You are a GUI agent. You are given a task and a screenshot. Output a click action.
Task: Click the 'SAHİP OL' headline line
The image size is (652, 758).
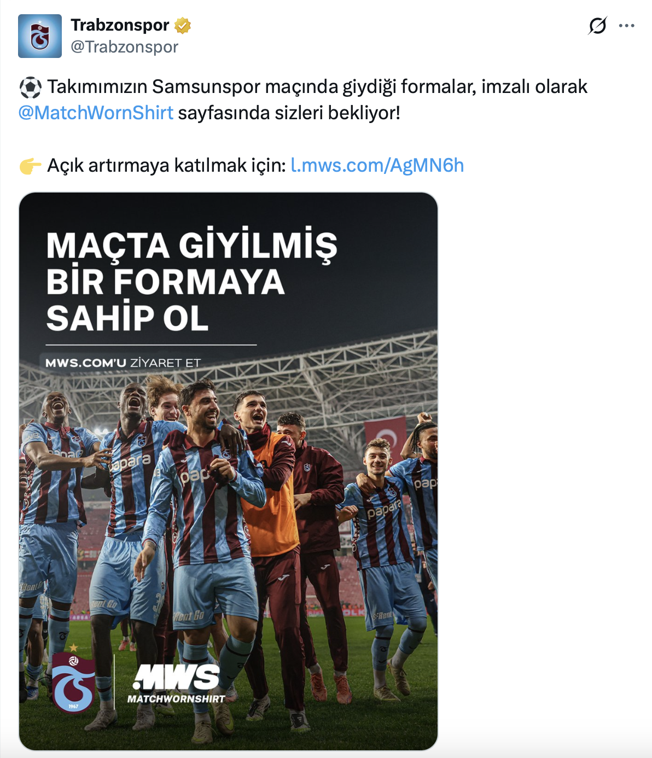click(x=127, y=318)
